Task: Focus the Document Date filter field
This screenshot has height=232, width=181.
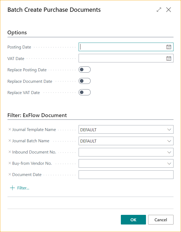Action: pos(126,175)
